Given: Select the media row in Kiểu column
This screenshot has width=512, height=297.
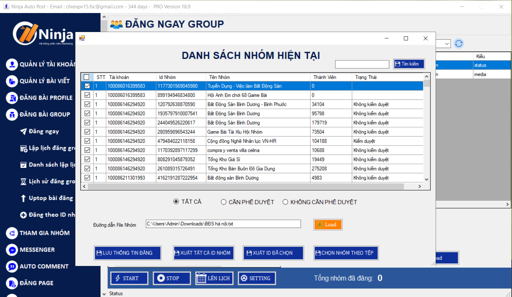Looking at the screenshot, I should (492, 74).
